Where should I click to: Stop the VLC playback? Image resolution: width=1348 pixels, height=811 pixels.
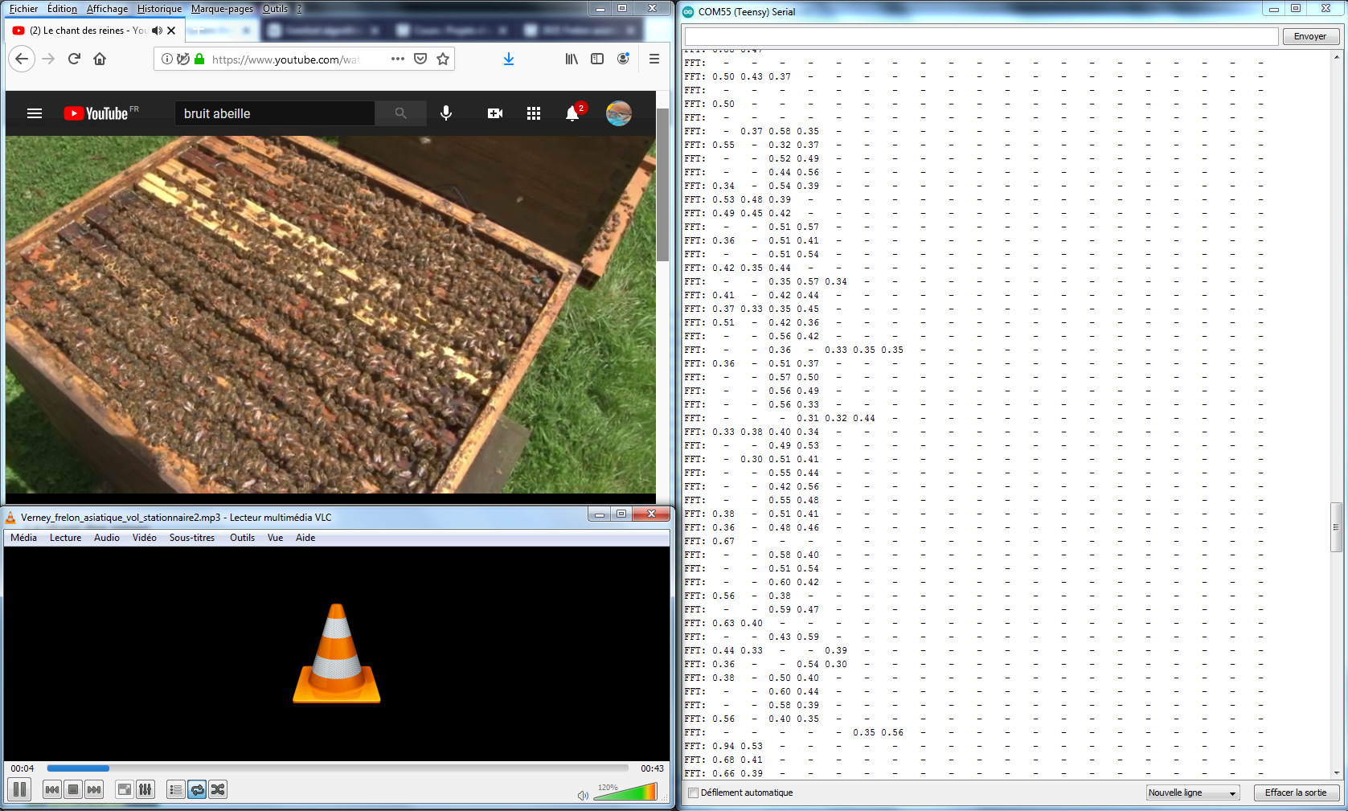[73, 789]
